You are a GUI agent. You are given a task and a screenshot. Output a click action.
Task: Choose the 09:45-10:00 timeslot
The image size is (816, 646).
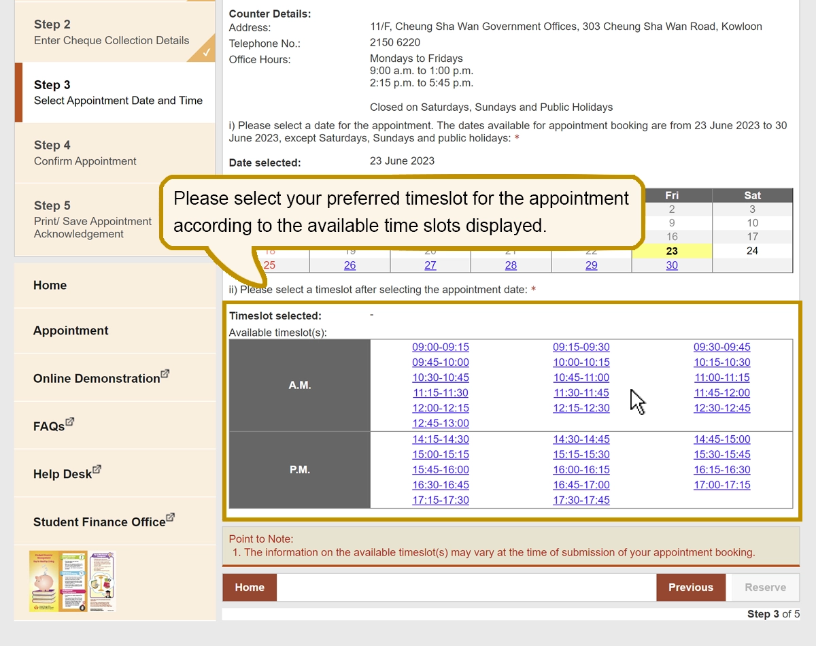(x=441, y=362)
